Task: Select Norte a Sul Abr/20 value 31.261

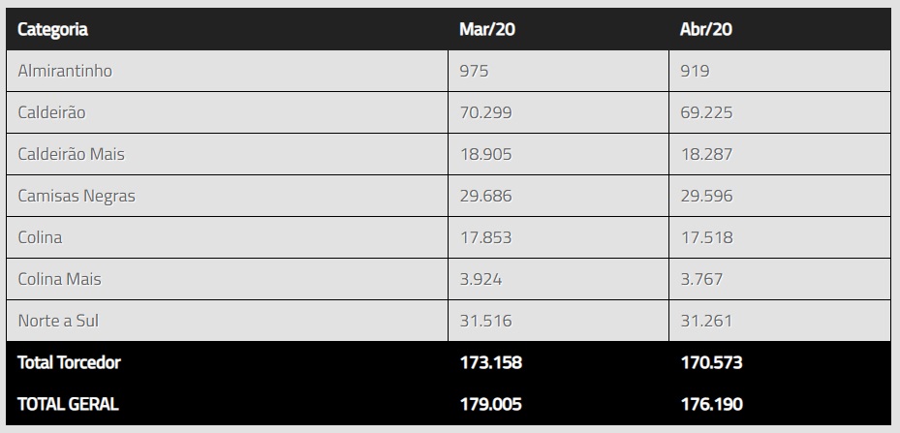Action: (x=706, y=321)
